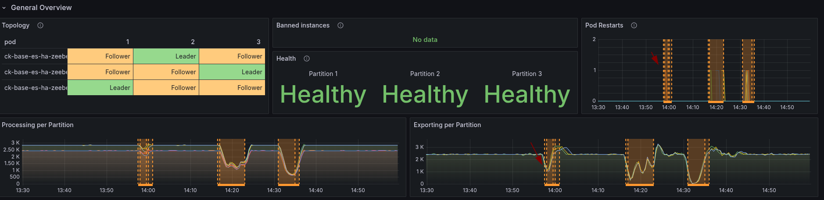Sort Topology table by column 3
This screenshot has width=824, height=200.
pyautogui.click(x=258, y=42)
